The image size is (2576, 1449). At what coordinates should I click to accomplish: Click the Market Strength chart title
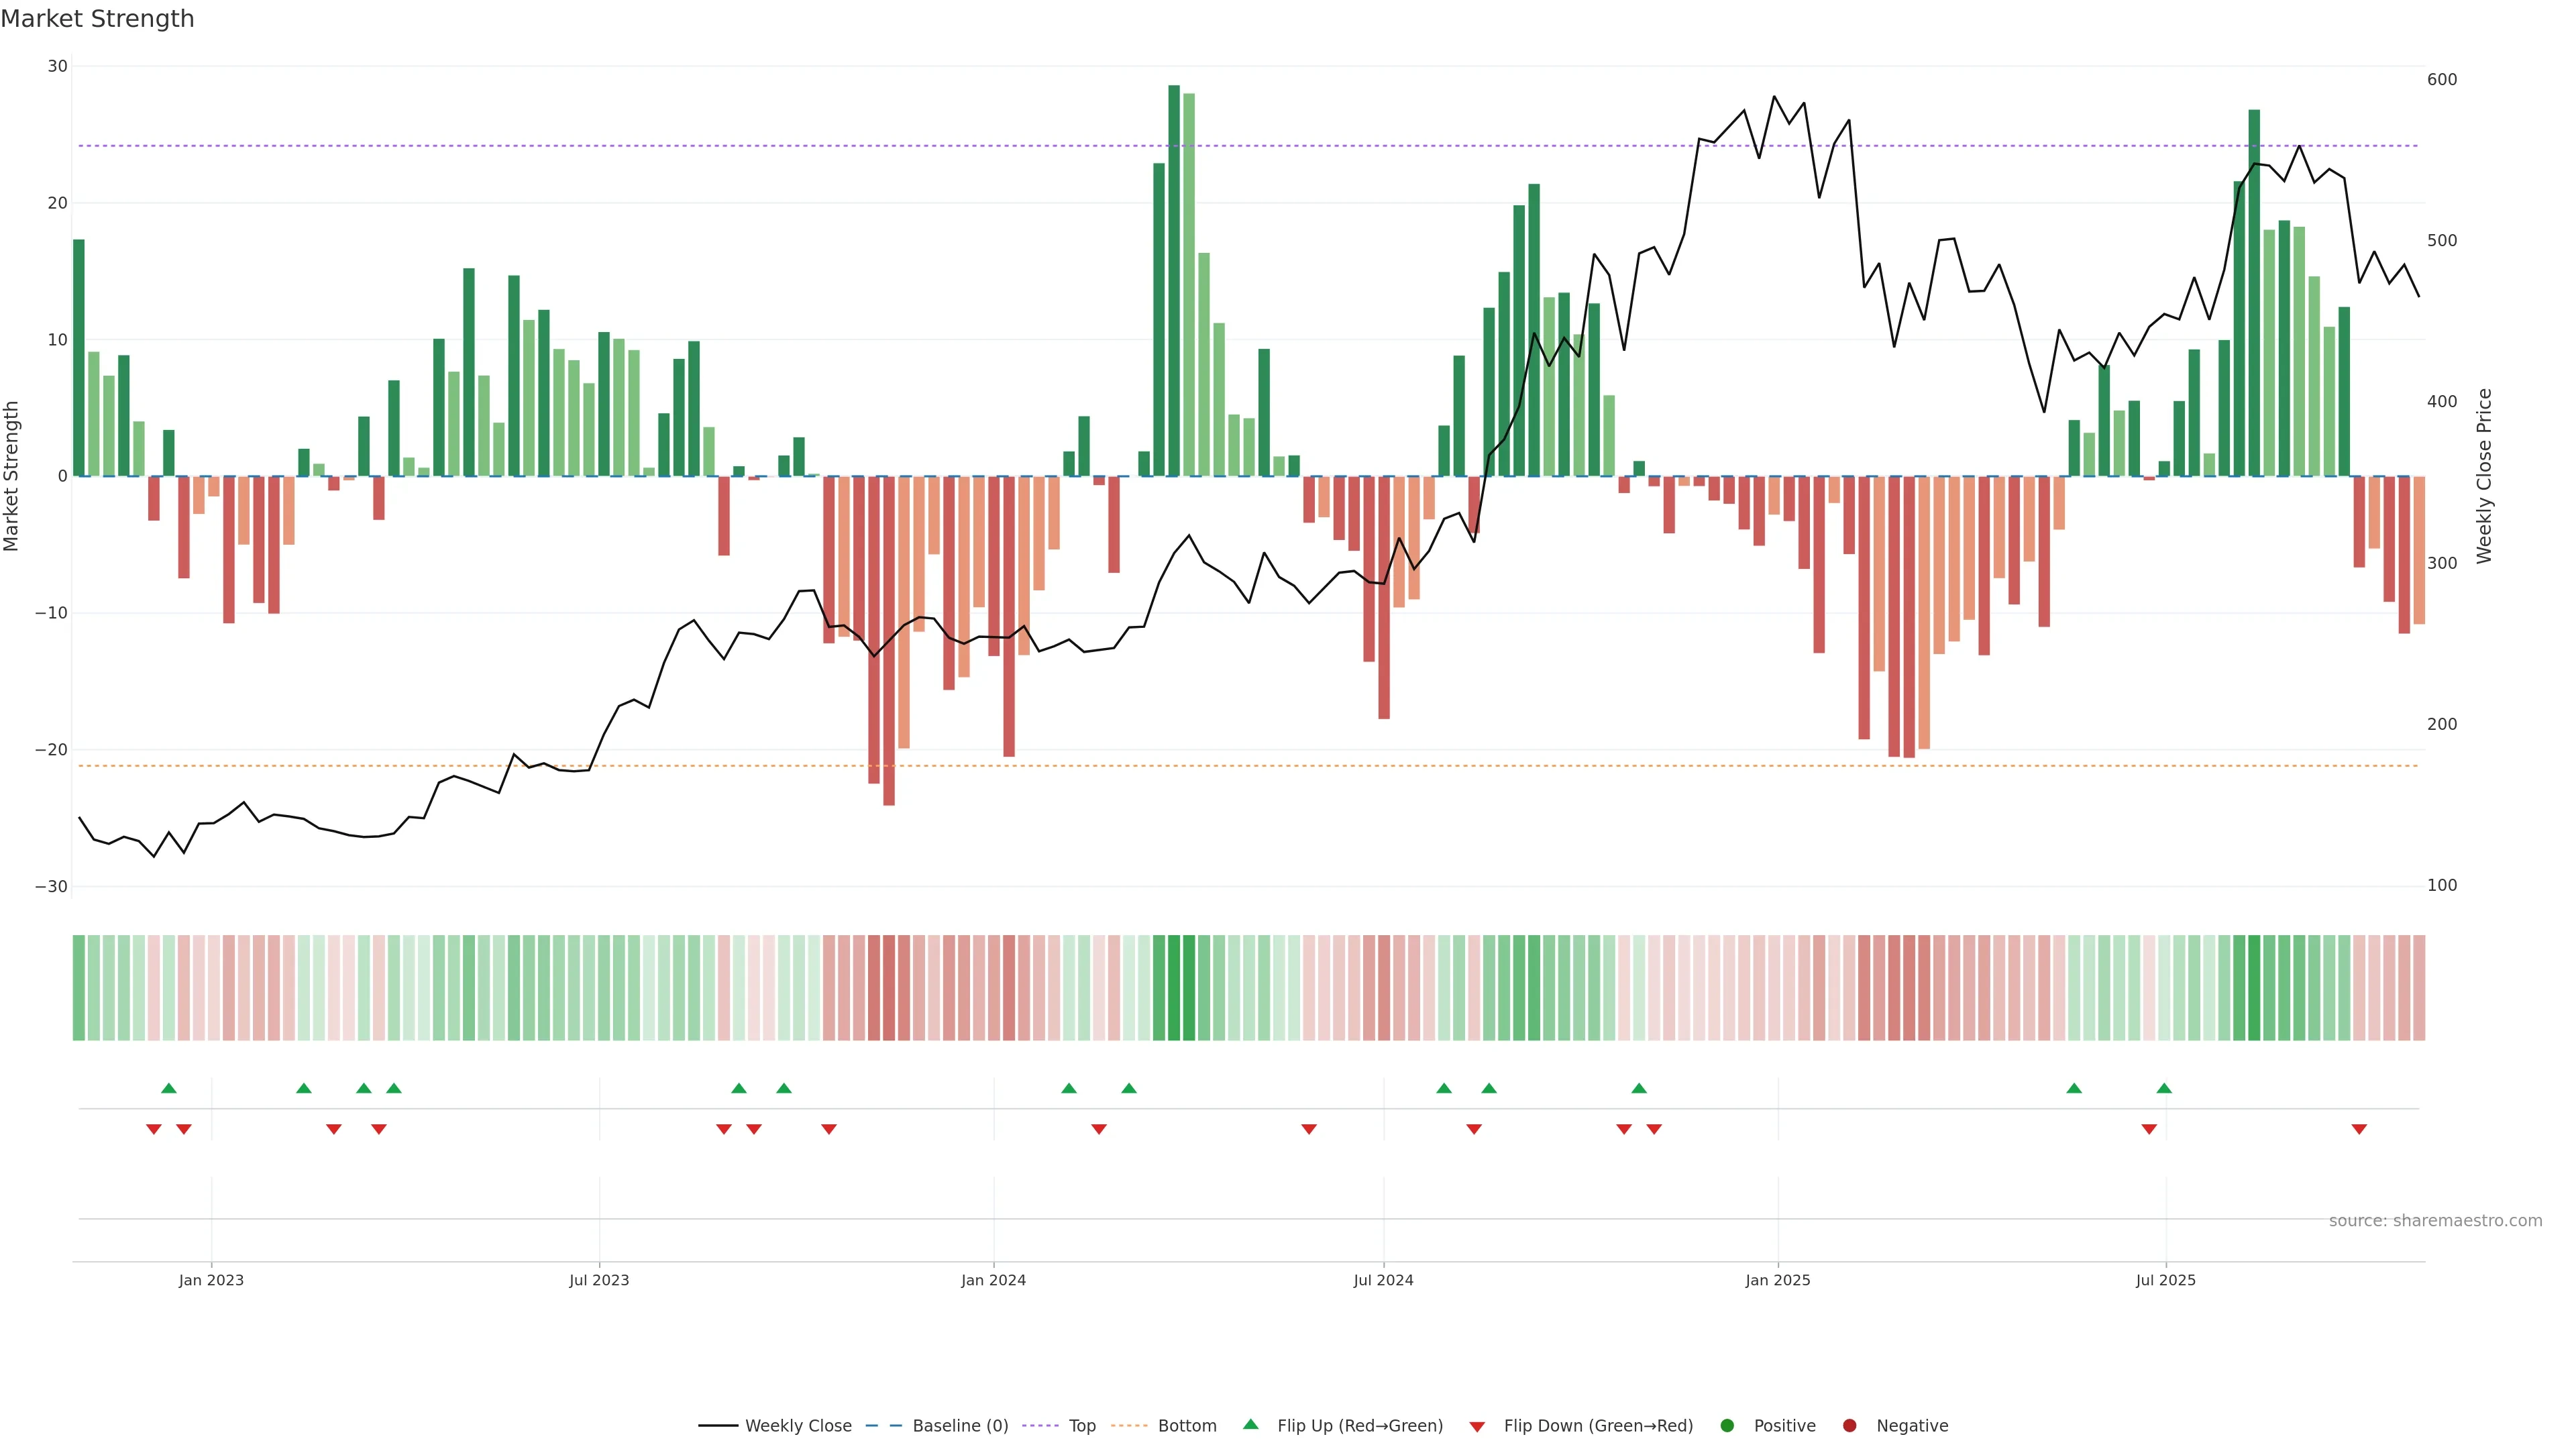click(x=97, y=19)
